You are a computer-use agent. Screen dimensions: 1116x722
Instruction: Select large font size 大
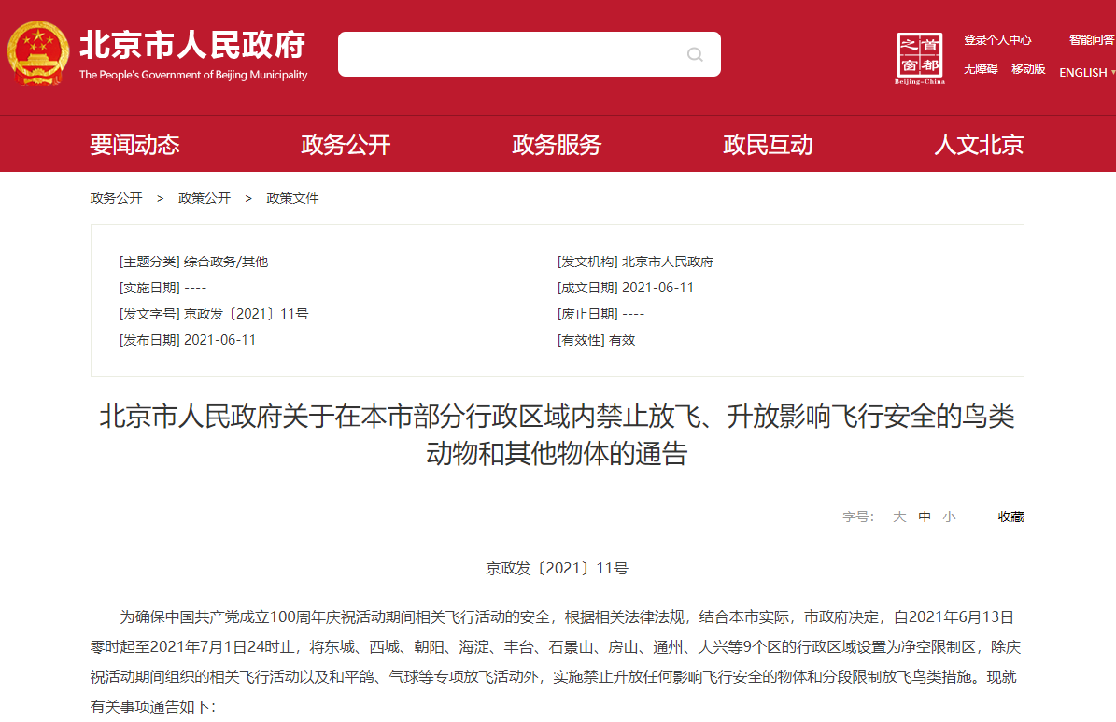click(x=899, y=517)
